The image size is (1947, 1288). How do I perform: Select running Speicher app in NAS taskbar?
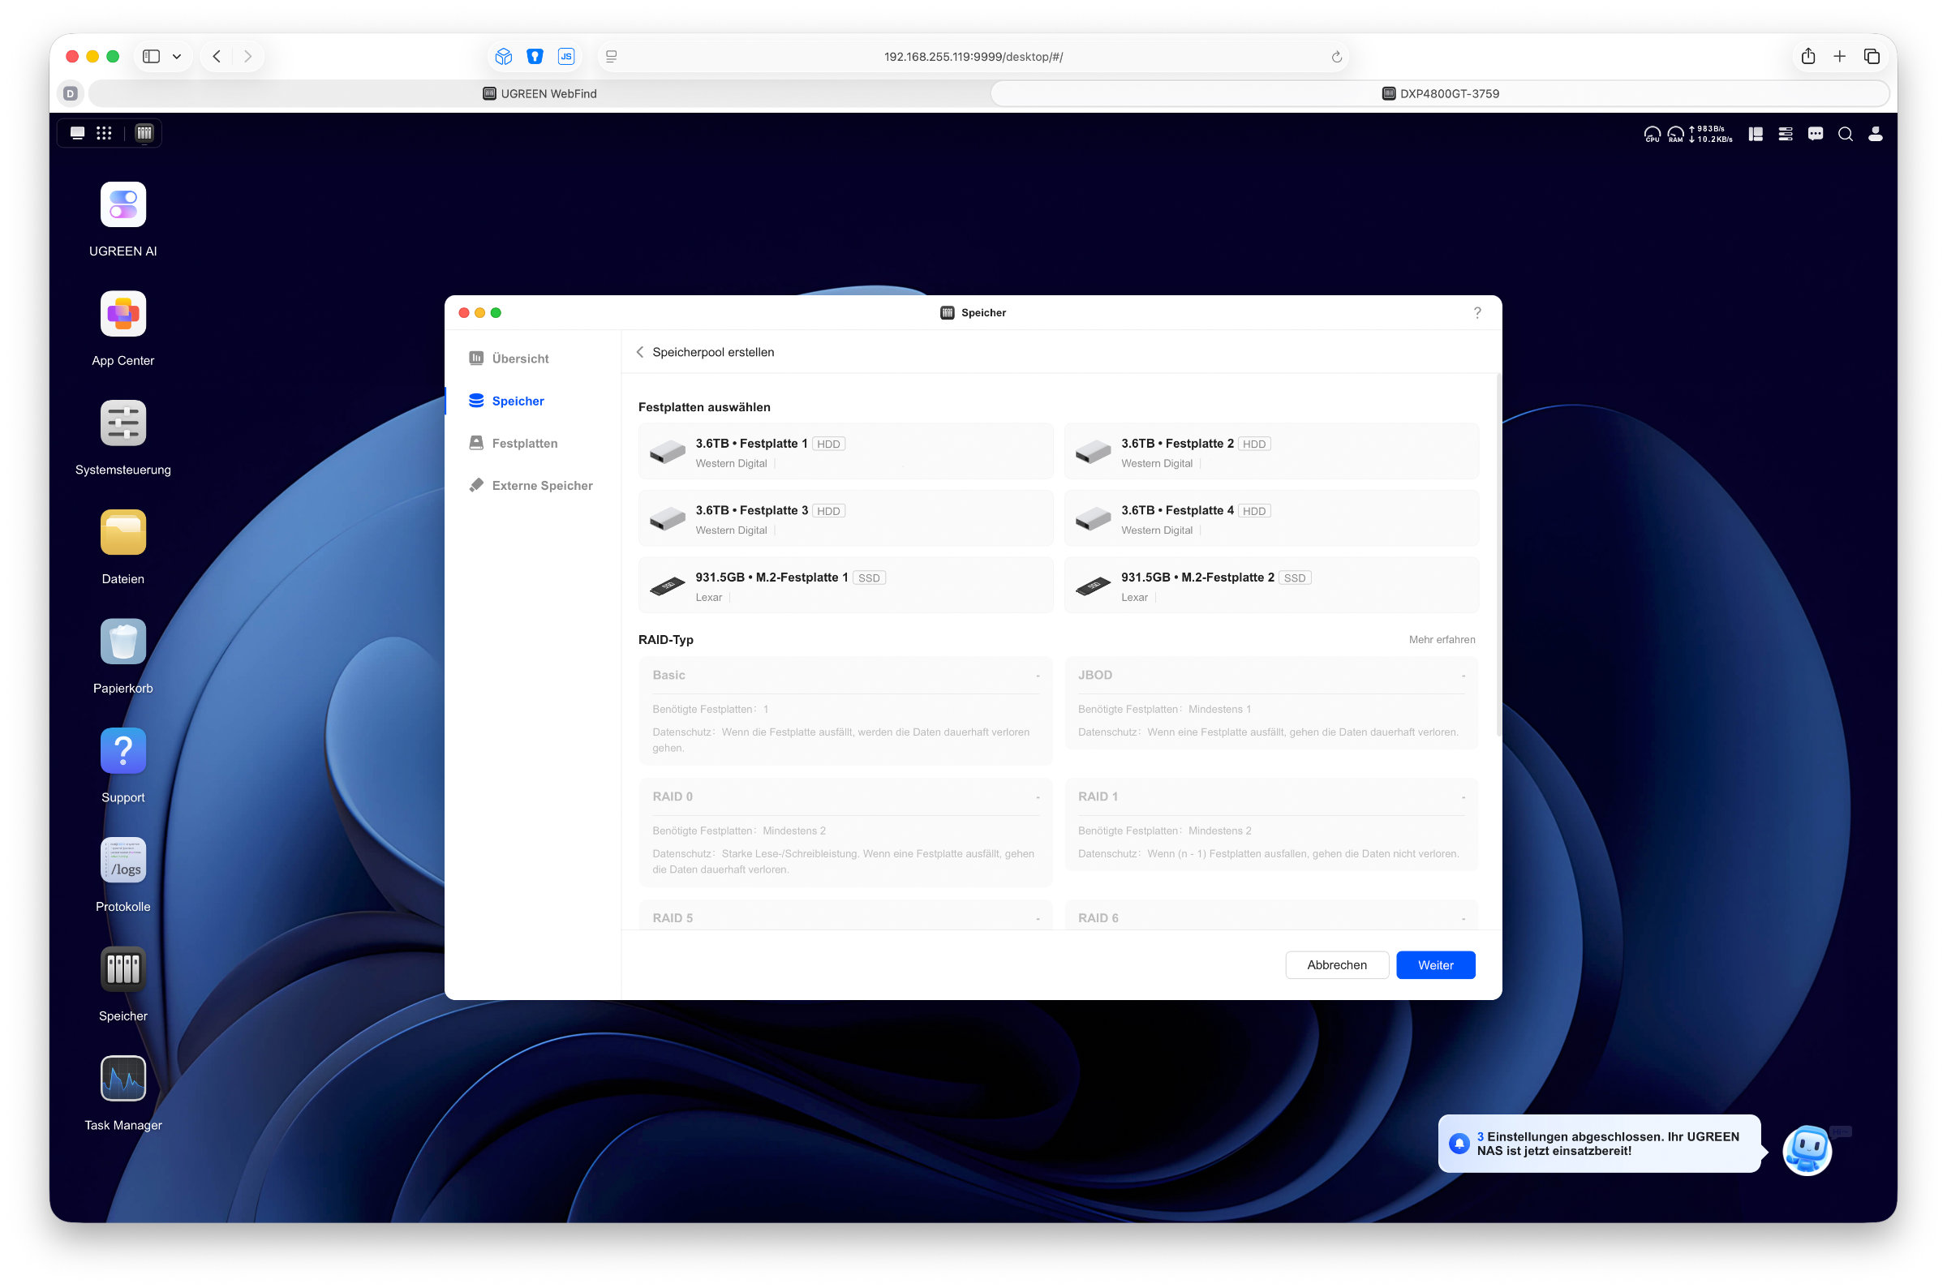coord(144,133)
